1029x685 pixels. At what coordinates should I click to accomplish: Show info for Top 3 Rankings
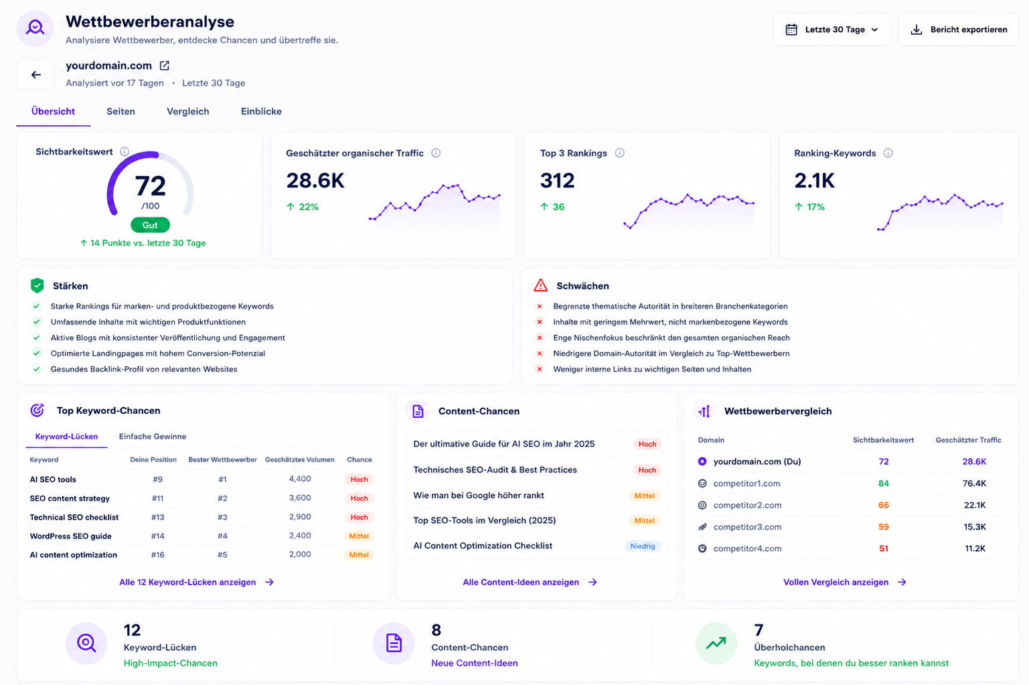tap(619, 153)
